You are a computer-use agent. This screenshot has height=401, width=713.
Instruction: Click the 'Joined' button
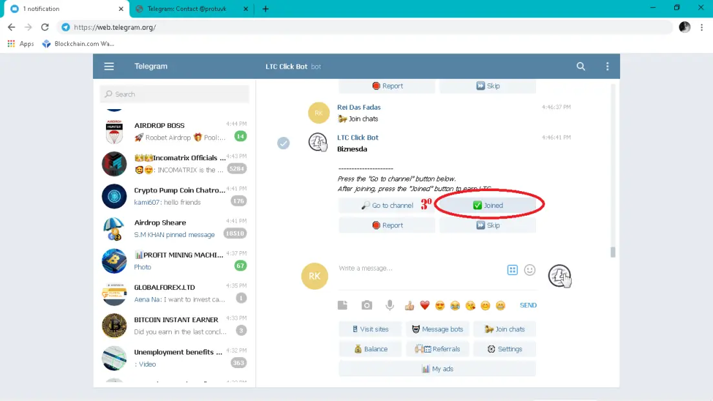(488, 205)
